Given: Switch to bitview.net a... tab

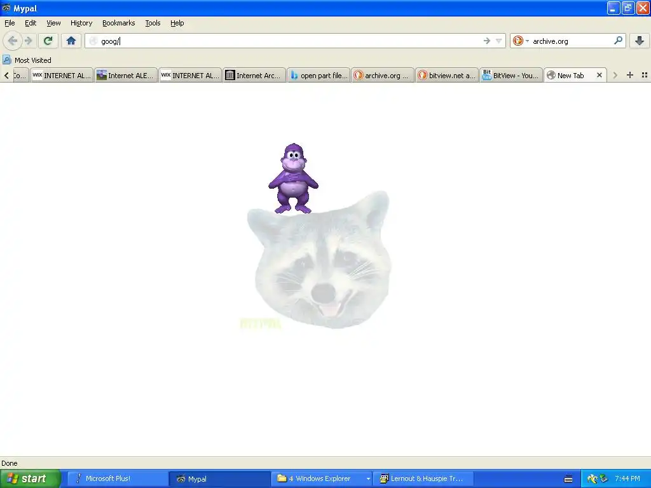Looking at the screenshot, I should coord(447,75).
